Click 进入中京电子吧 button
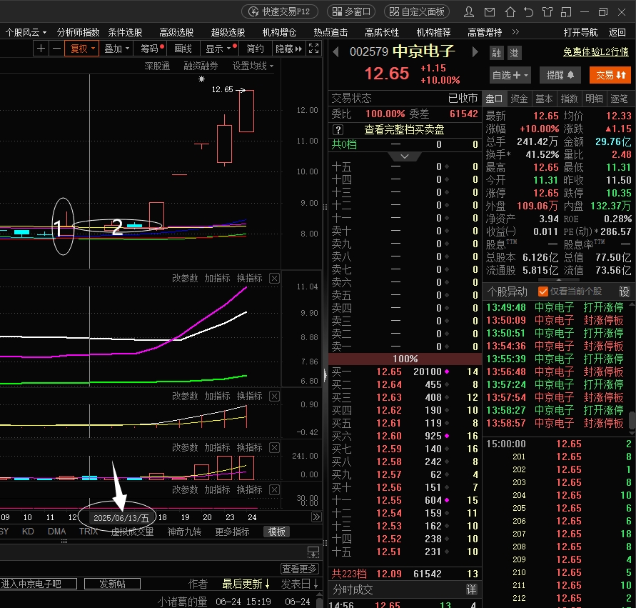Image resolution: width=636 pixels, height=608 pixels. tap(38, 584)
